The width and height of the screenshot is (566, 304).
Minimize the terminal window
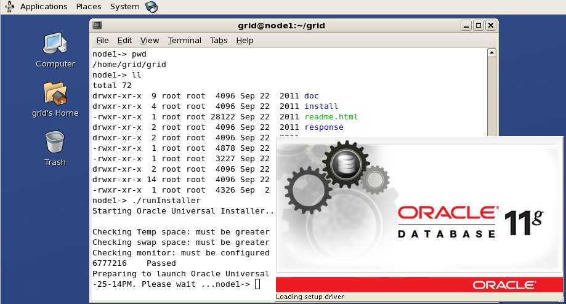466,26
